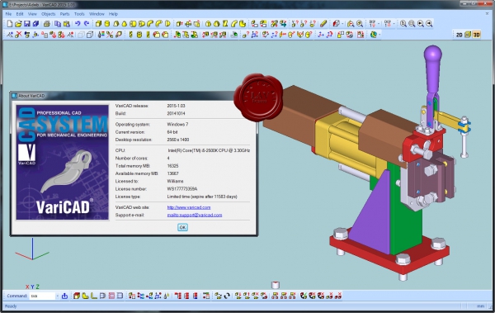Click the purple handle of the 3D model
Screen dimensions: 495x313
click(432, 69)
